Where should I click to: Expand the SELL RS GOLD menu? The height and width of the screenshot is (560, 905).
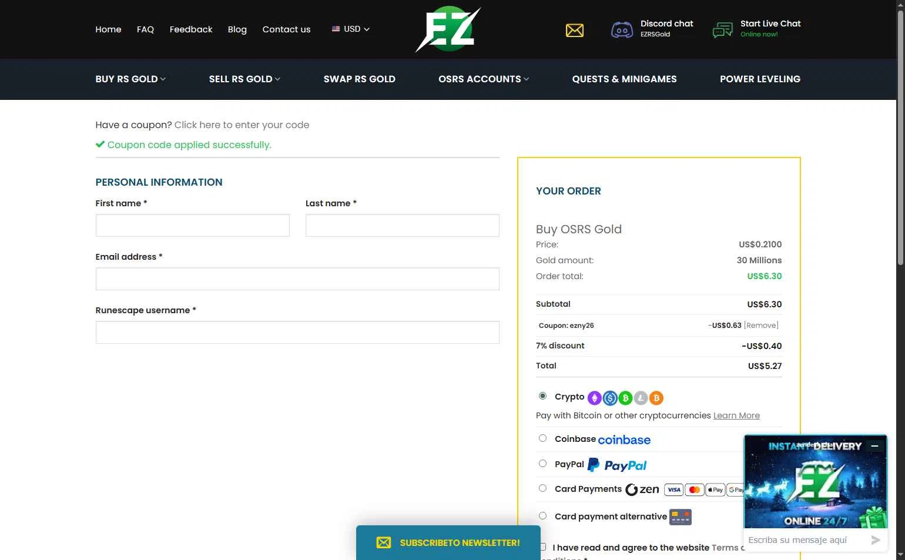point(244,79)
